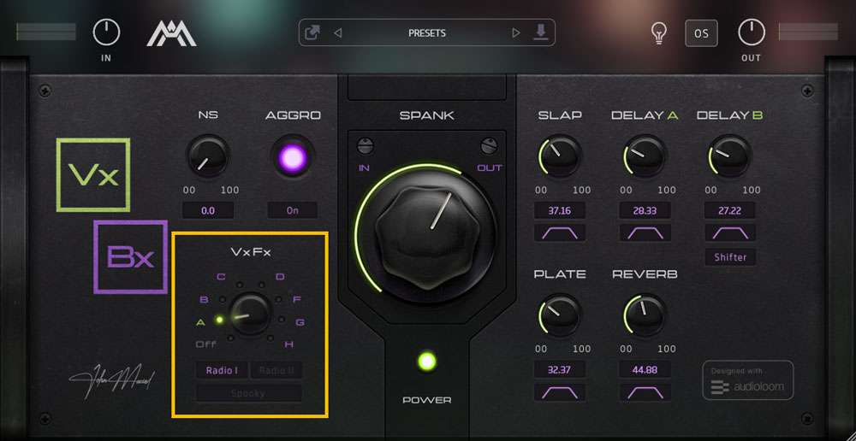The image size is (856, 441).
Task: Go to the previous preset arrow
Action: click(x=337, y=33)
